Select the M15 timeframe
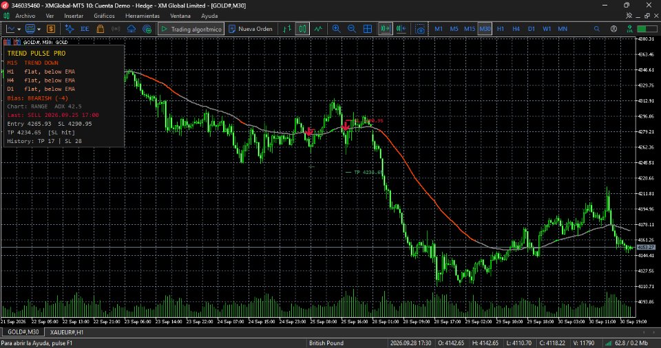 [470, 29]
